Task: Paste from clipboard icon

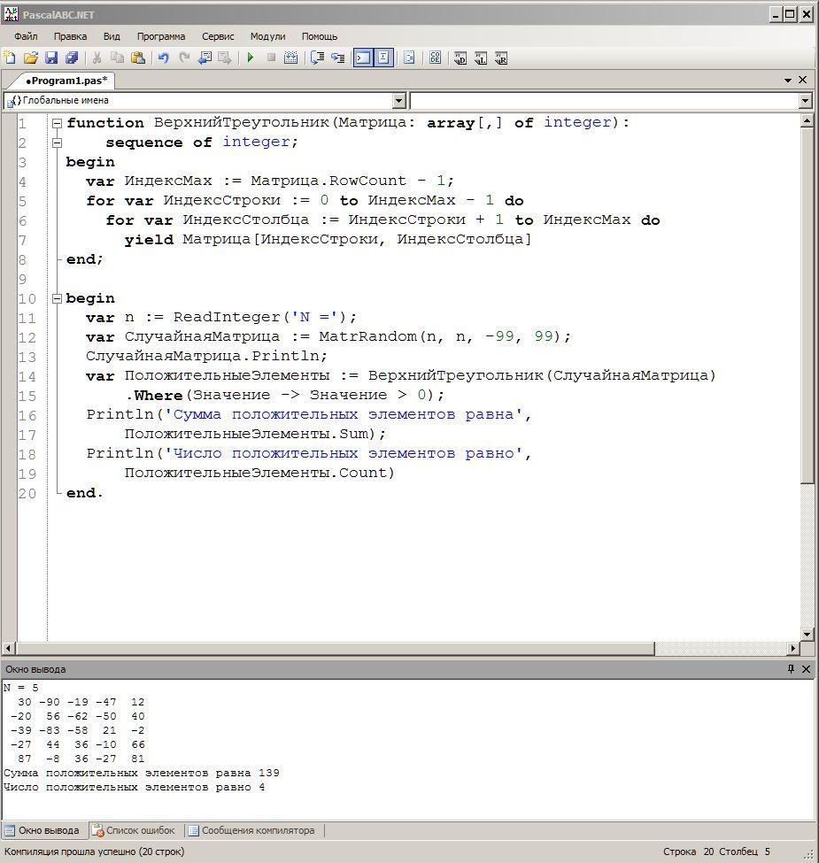Action: coord(138,58)
